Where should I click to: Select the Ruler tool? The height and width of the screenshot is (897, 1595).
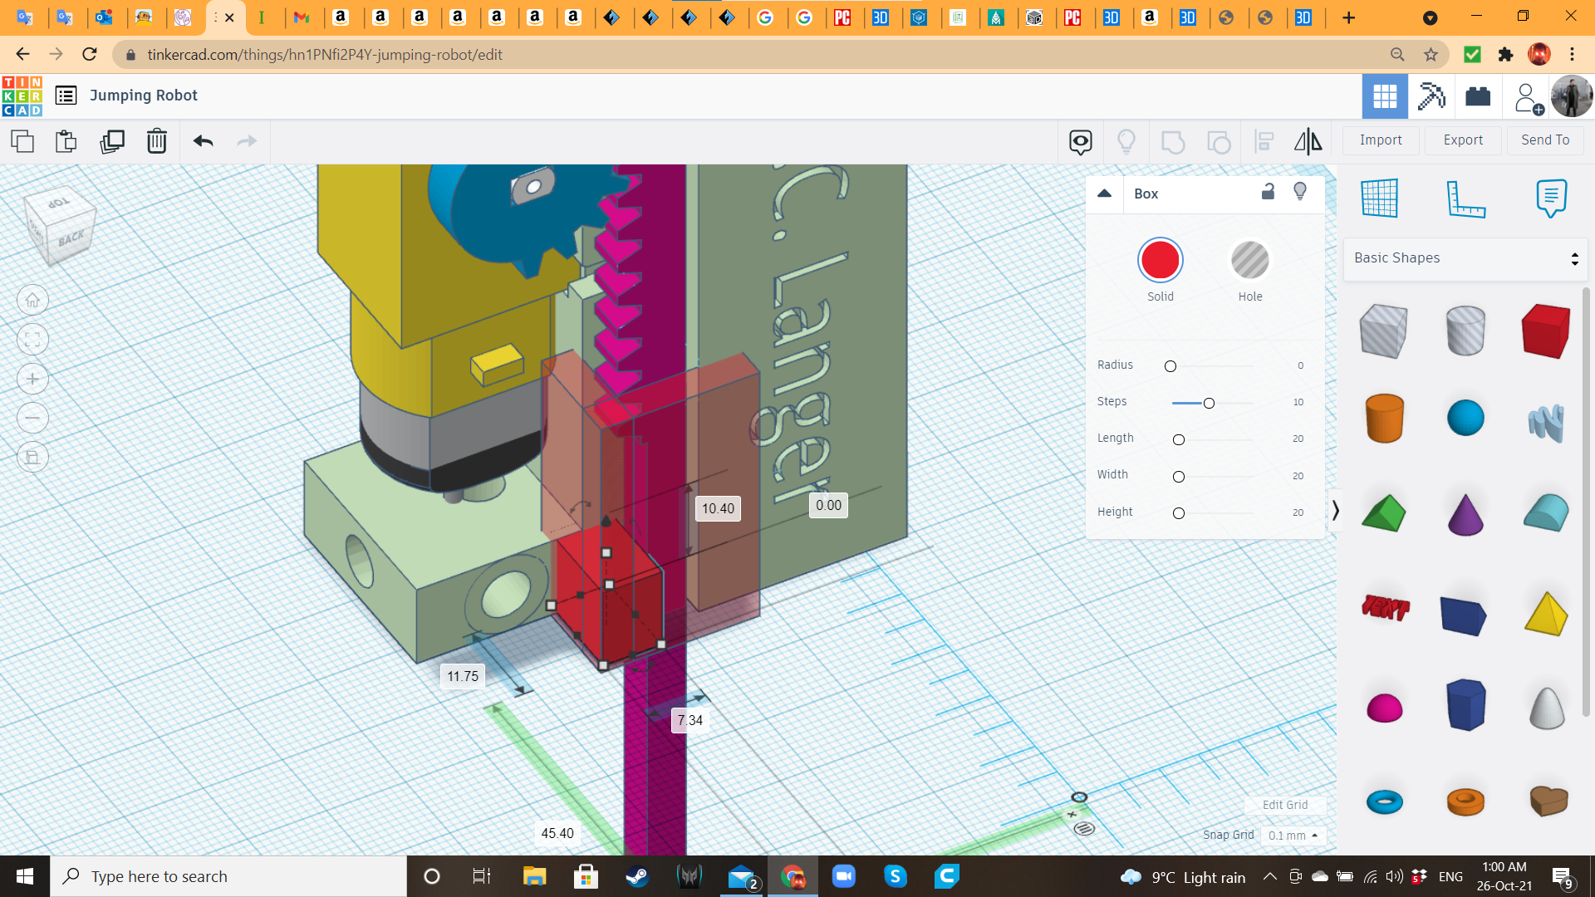[1466, 199]
